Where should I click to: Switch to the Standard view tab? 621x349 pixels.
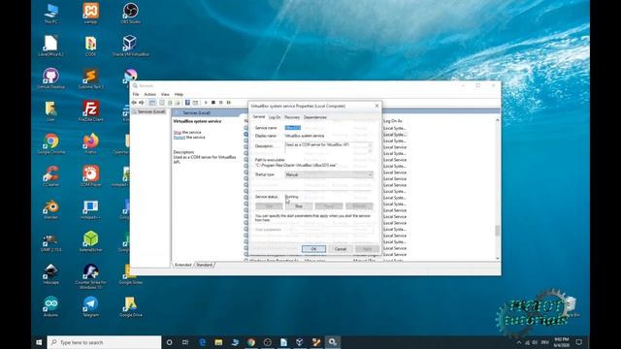(x=205, y=265)
